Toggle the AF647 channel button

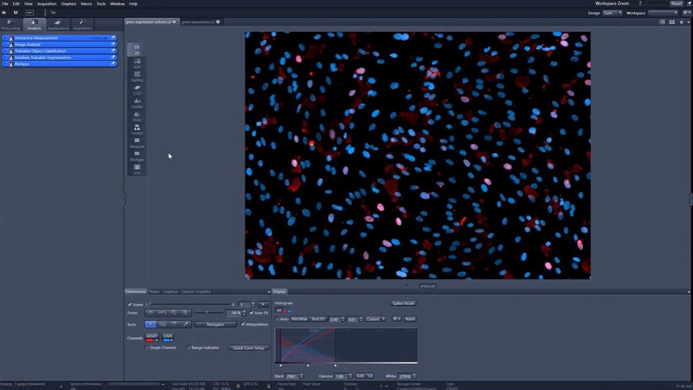(152, 336)
